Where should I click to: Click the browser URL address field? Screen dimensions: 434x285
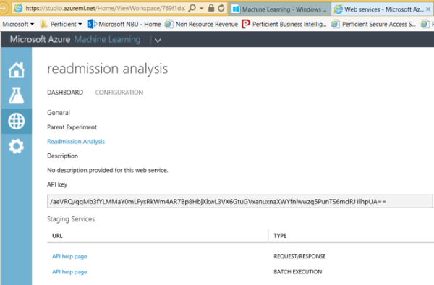click(106, 8)
